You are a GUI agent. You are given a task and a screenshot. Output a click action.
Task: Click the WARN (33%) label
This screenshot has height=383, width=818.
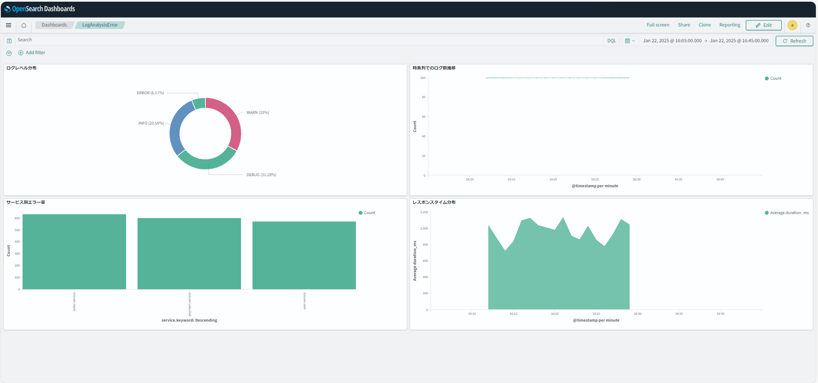pyautogui.click(x=258, y=113)
